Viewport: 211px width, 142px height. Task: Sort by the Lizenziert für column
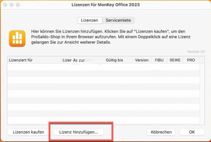pos(34,60)
